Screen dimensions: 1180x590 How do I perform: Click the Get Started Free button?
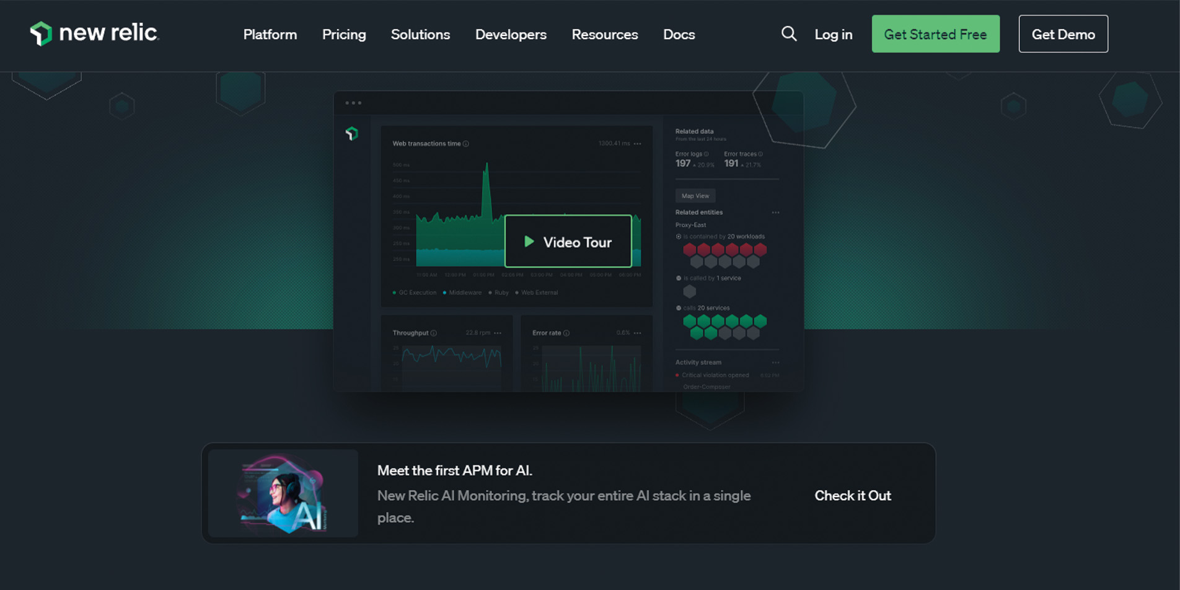tap(935, 34)
